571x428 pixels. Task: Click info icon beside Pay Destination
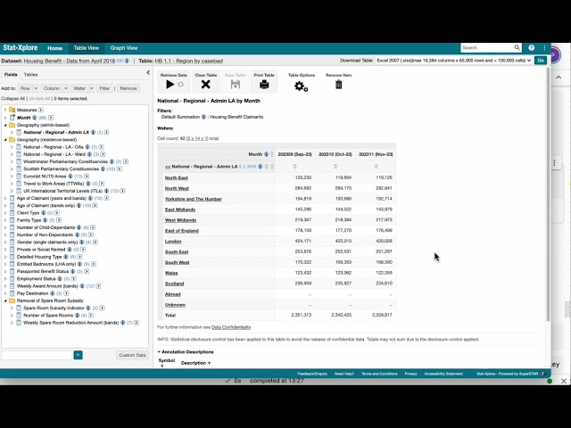[x=52, y=293]
